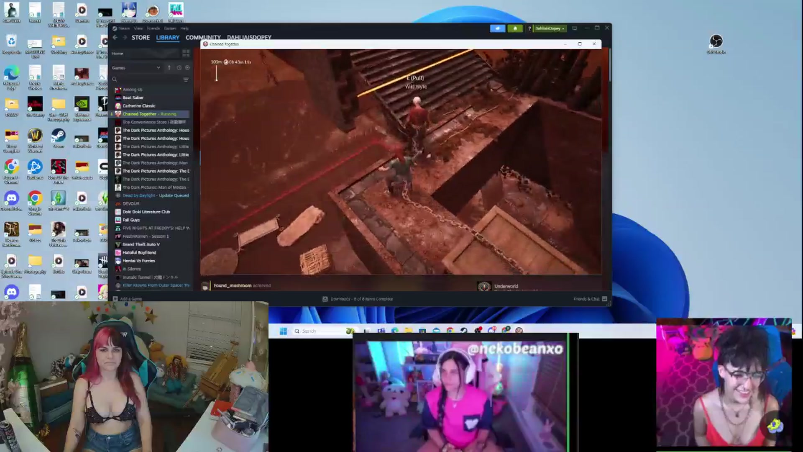
Task: Select Grand Theft Auto V entry
Action: tap(141, 244)
